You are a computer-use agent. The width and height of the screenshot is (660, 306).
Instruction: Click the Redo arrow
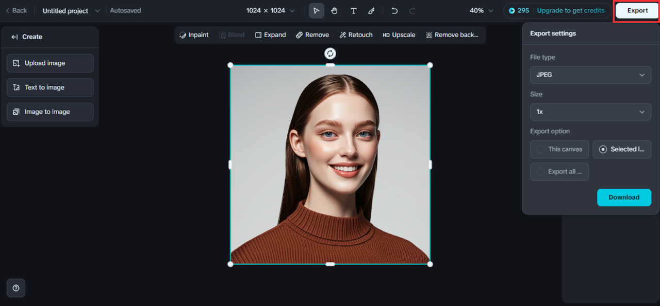coord(412,10)
